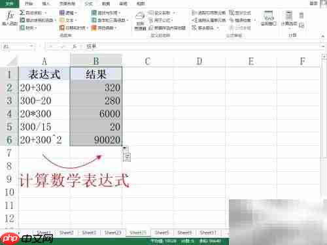Open Lookup & Reference functions library
Viewport: 327px width, 245px height.
click(x=105, y=13)
